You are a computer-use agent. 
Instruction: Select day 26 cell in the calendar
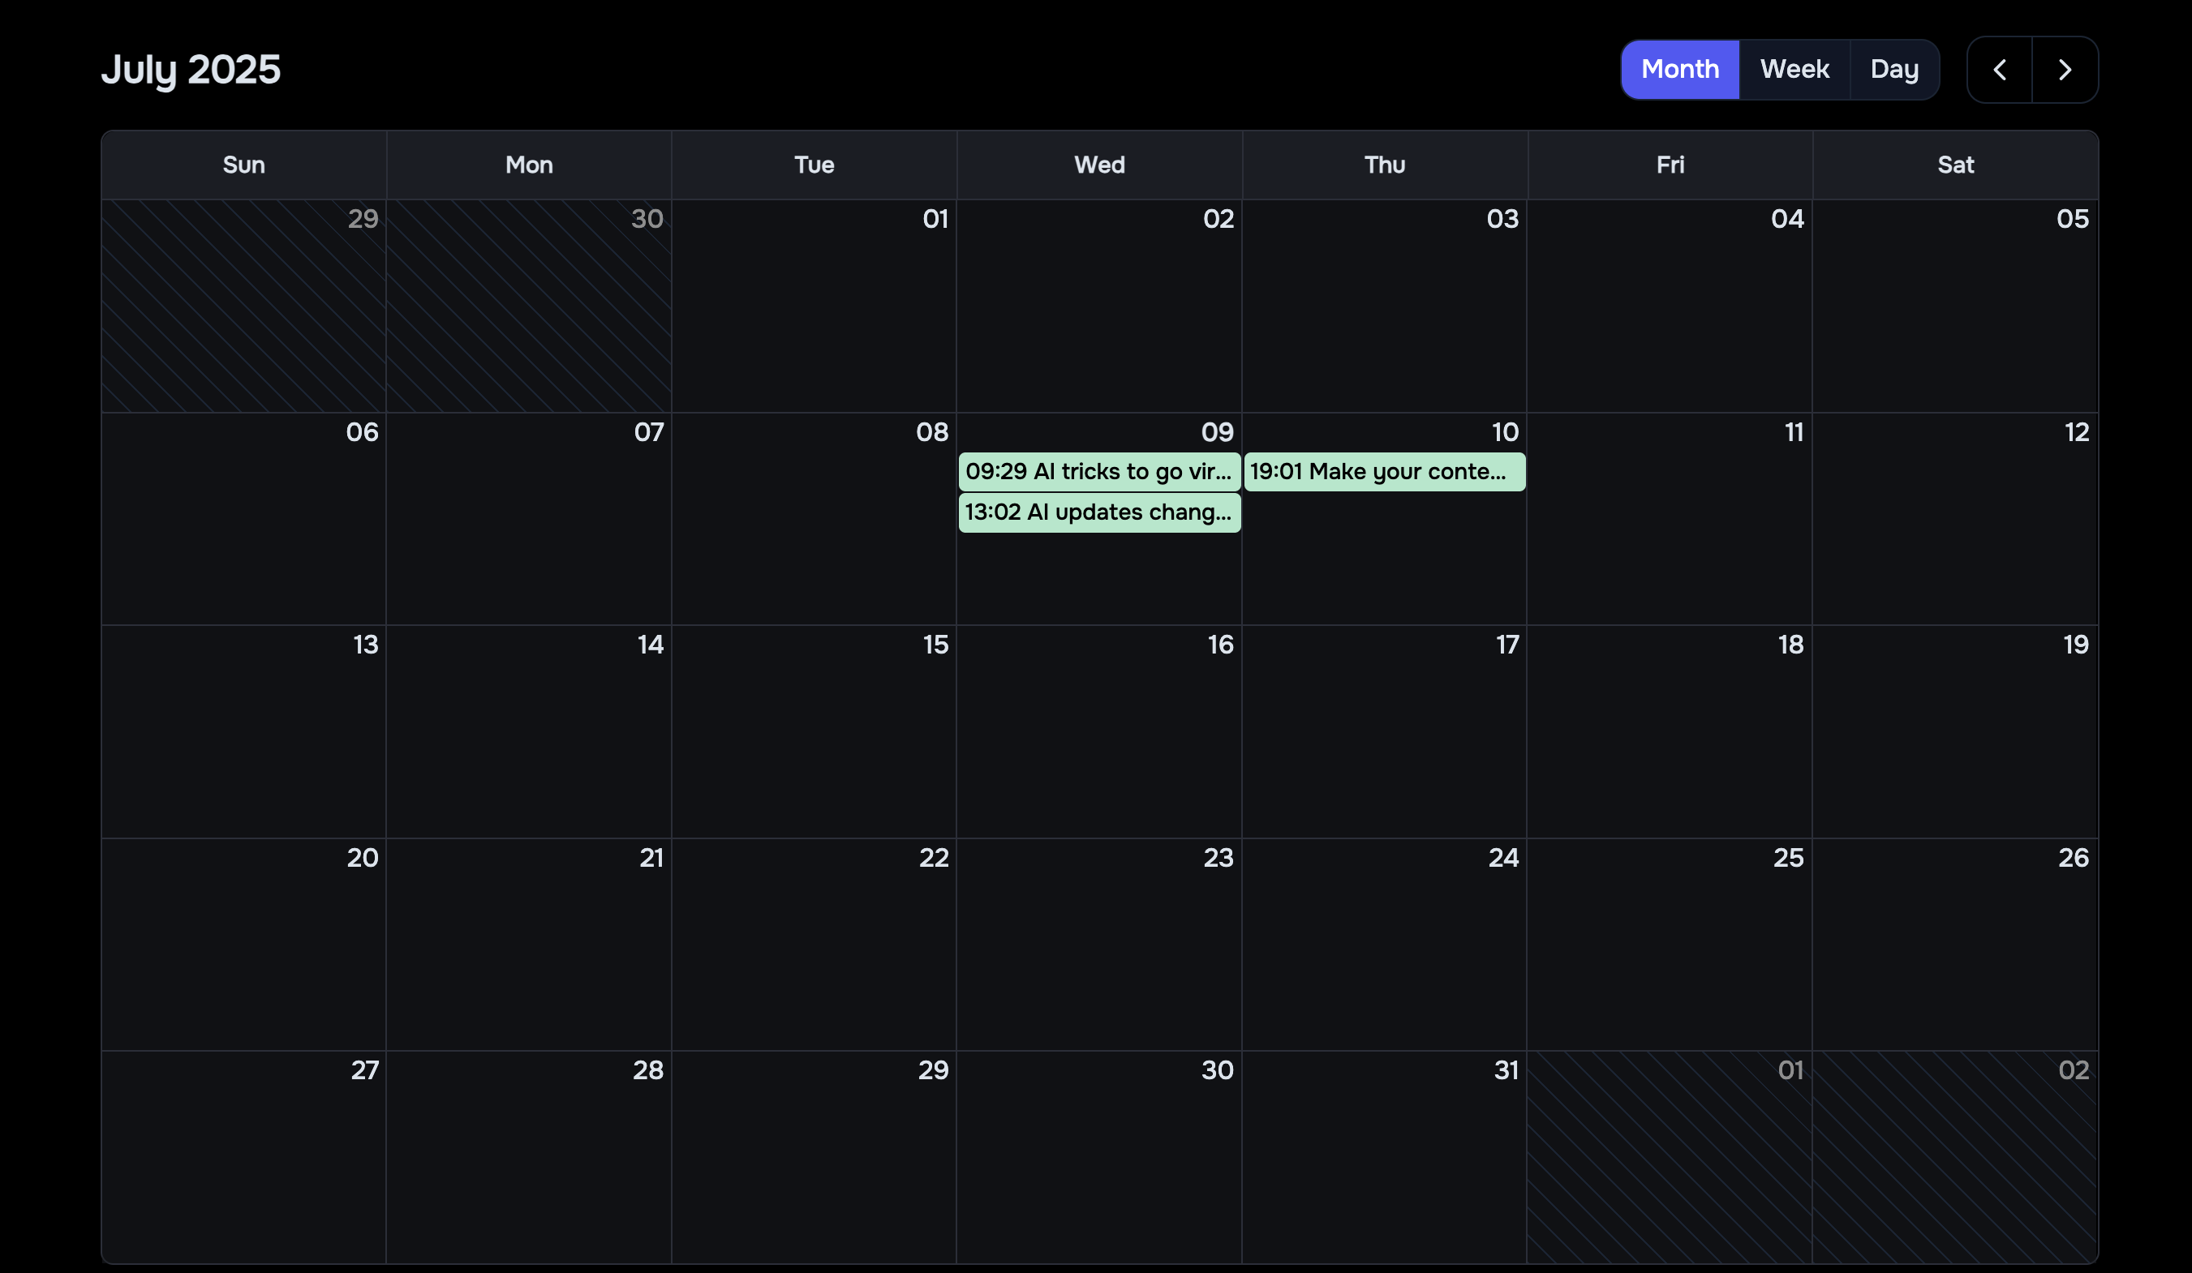(x=1955, y=948)
